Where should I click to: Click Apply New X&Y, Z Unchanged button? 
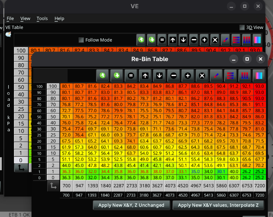tap(131, 205)
